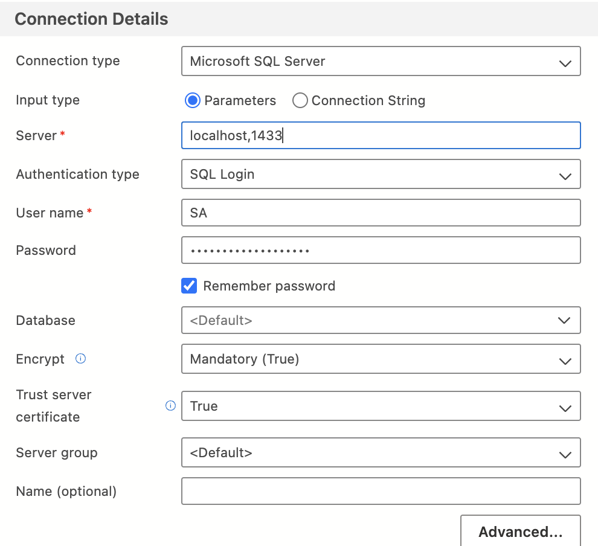Click the Trust server certificate info icon
598x546 pixels.
click(170, 406)
